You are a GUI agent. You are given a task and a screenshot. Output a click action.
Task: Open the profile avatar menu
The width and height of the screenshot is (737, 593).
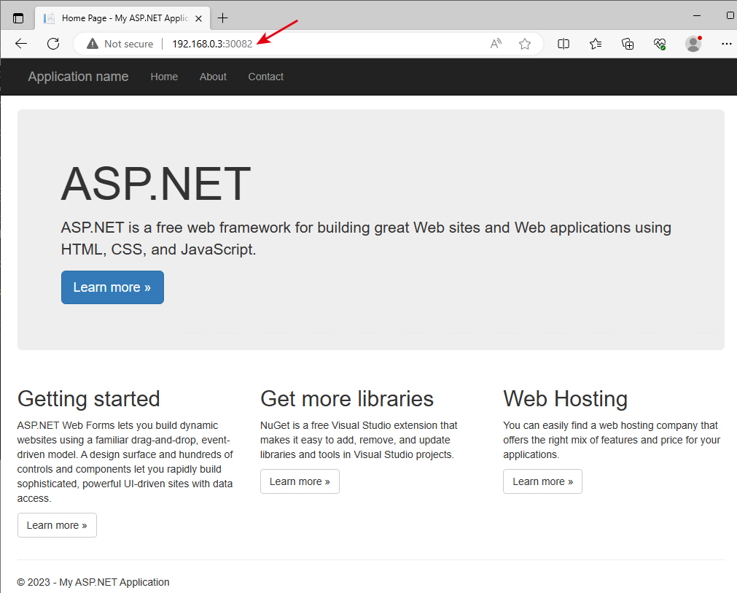tap(693, 44)
